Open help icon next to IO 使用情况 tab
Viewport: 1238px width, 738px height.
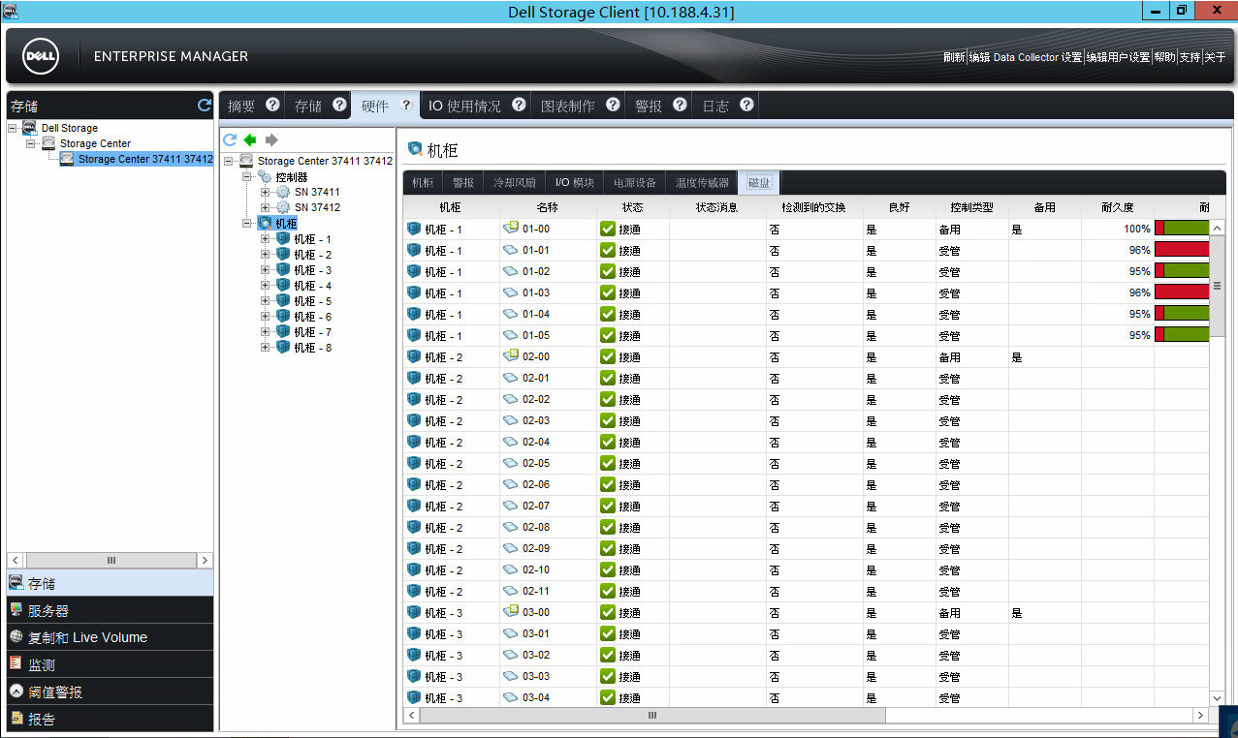519,105
